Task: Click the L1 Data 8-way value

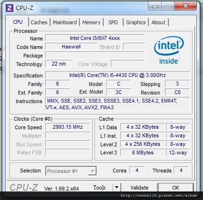Action: pyautogui.click(x=178, y=127)
